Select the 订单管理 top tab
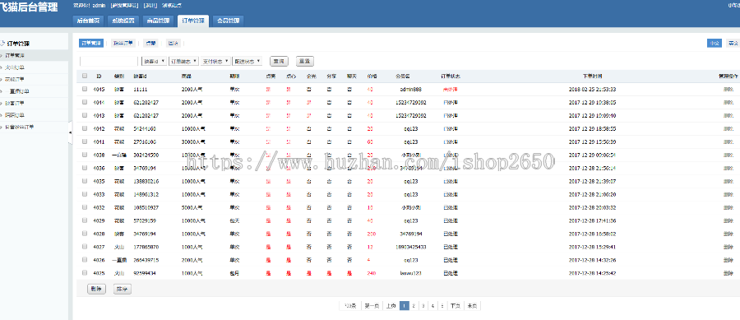The image size is (740, 320). [193, 21]
